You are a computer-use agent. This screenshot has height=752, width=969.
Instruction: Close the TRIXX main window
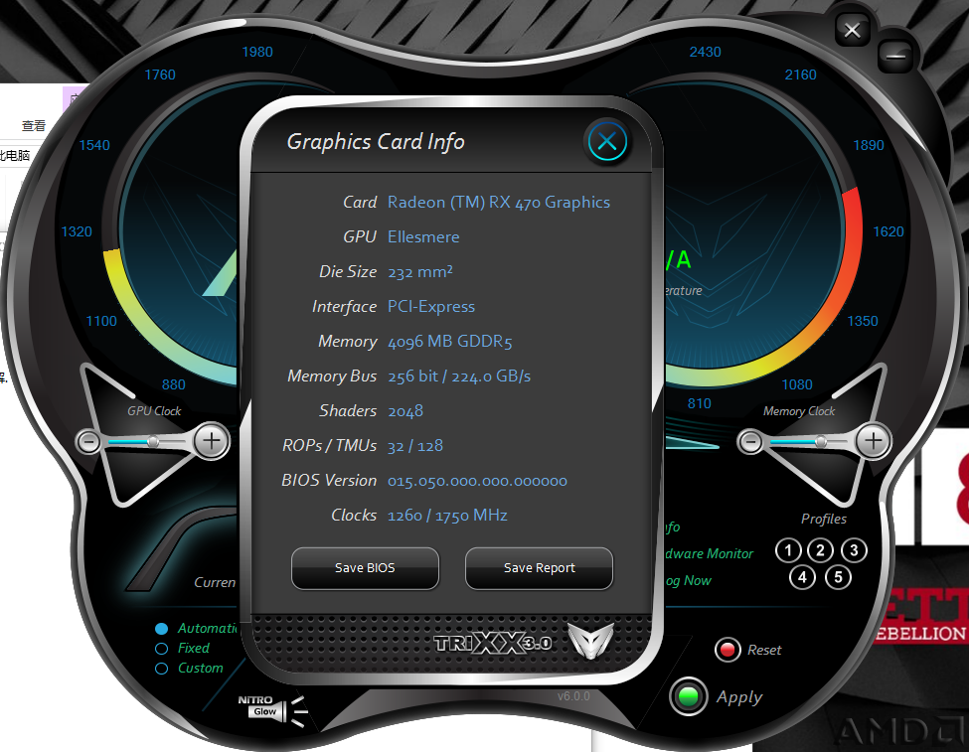852,30
